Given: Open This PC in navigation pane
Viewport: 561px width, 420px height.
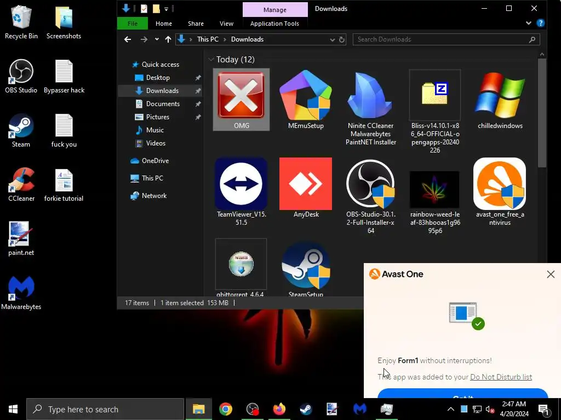Looking at the screenshot, I should 152,178.
